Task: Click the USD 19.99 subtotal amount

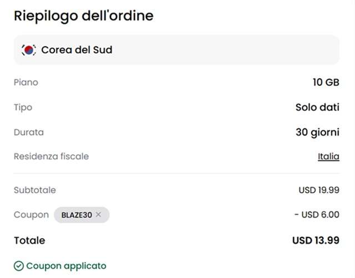Action: pyautogui.click(x=318, y=190)
